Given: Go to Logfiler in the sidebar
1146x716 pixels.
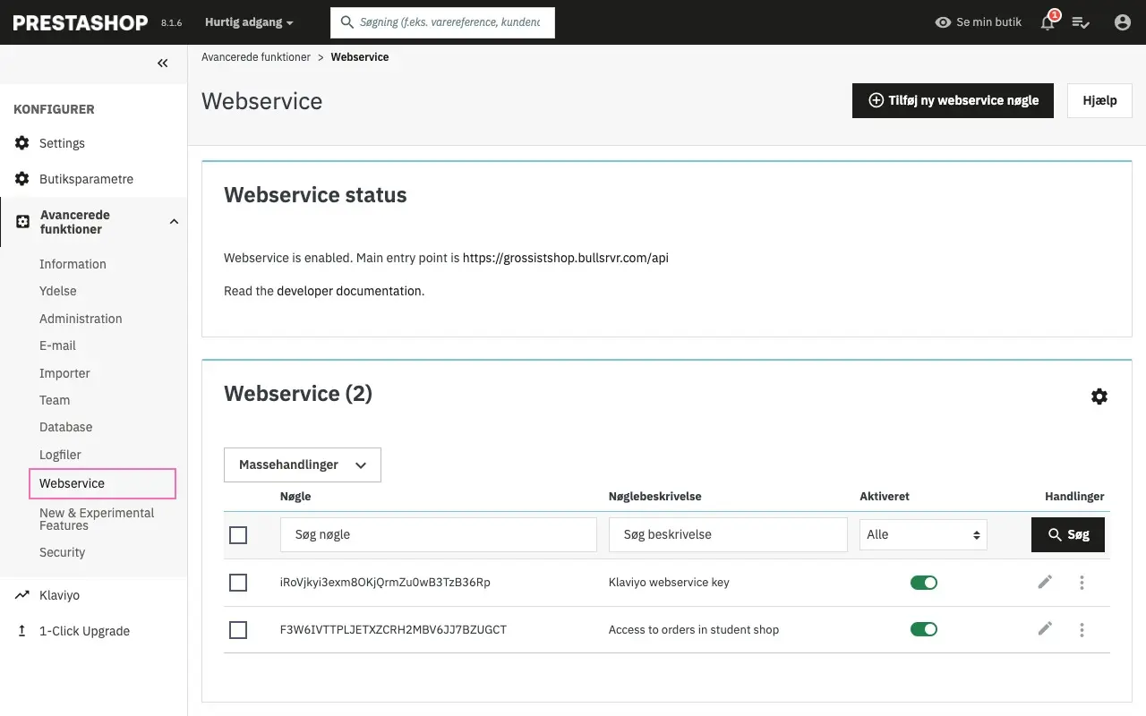Looking at the screenshot, I should pos(60,455).
